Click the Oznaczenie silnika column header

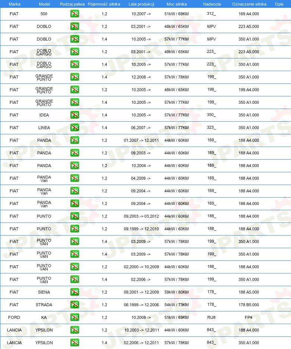tap(249, 4)
